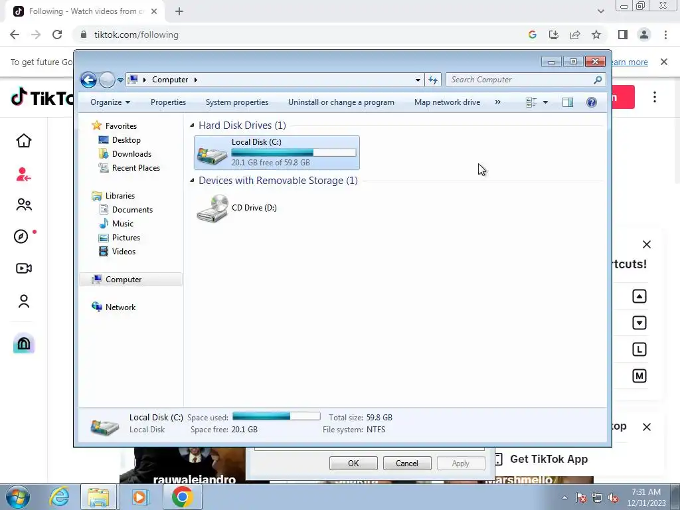Open the Organize menu
The image size is (680, 510).
tap(110, 102)
